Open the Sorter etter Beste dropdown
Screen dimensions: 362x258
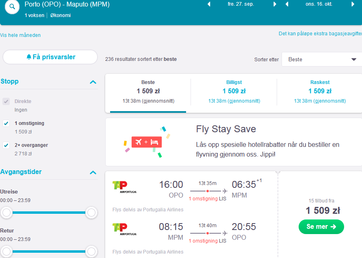[322, 59]
